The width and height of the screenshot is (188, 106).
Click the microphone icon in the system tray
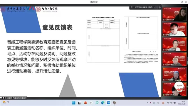point(154,103)
